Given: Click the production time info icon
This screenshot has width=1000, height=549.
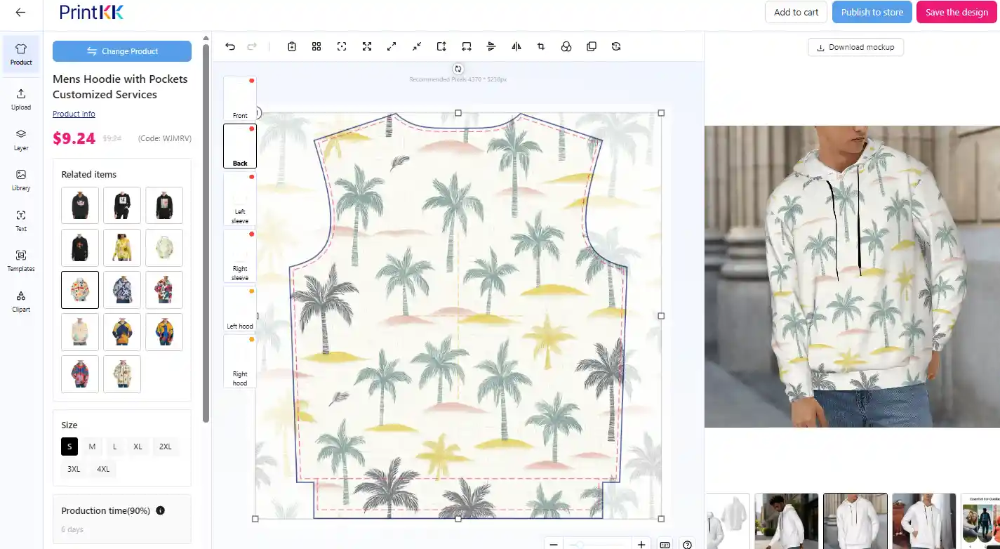Looking at the screenshot, I should coord(160,510).
